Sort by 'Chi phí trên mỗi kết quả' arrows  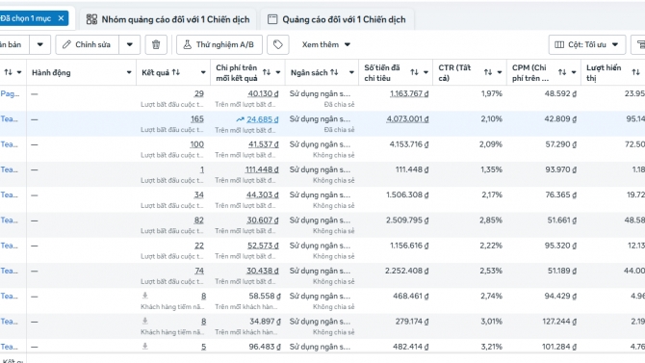pyautogui.click(x=267, y=72)
